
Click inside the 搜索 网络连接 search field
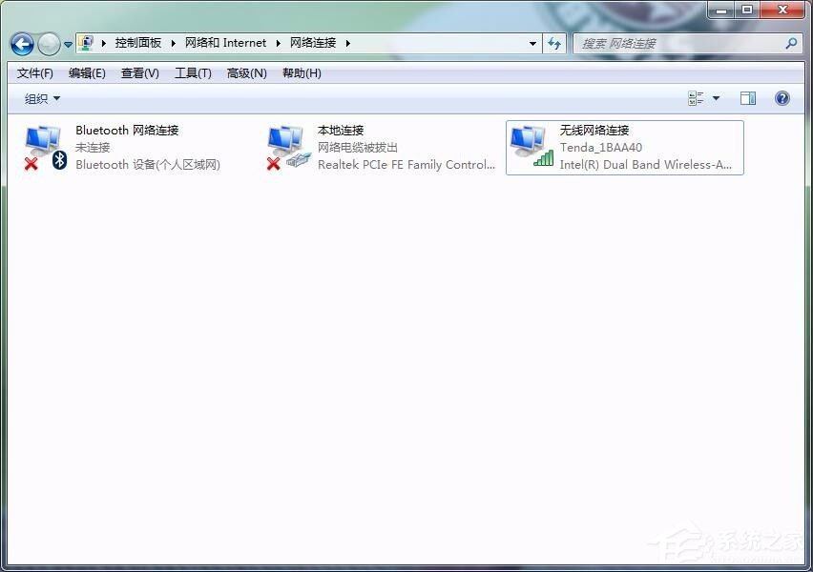click(668, 44)
